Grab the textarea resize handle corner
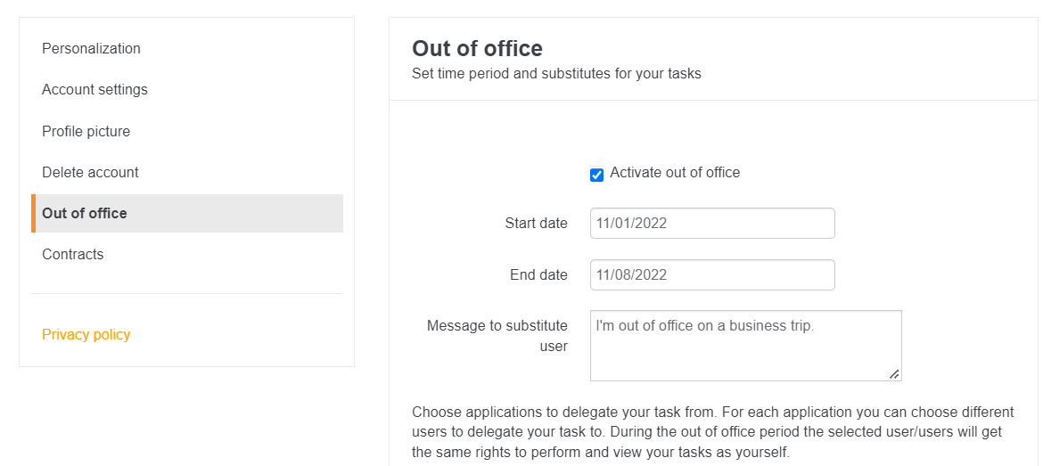 click(x=894, y=374)
